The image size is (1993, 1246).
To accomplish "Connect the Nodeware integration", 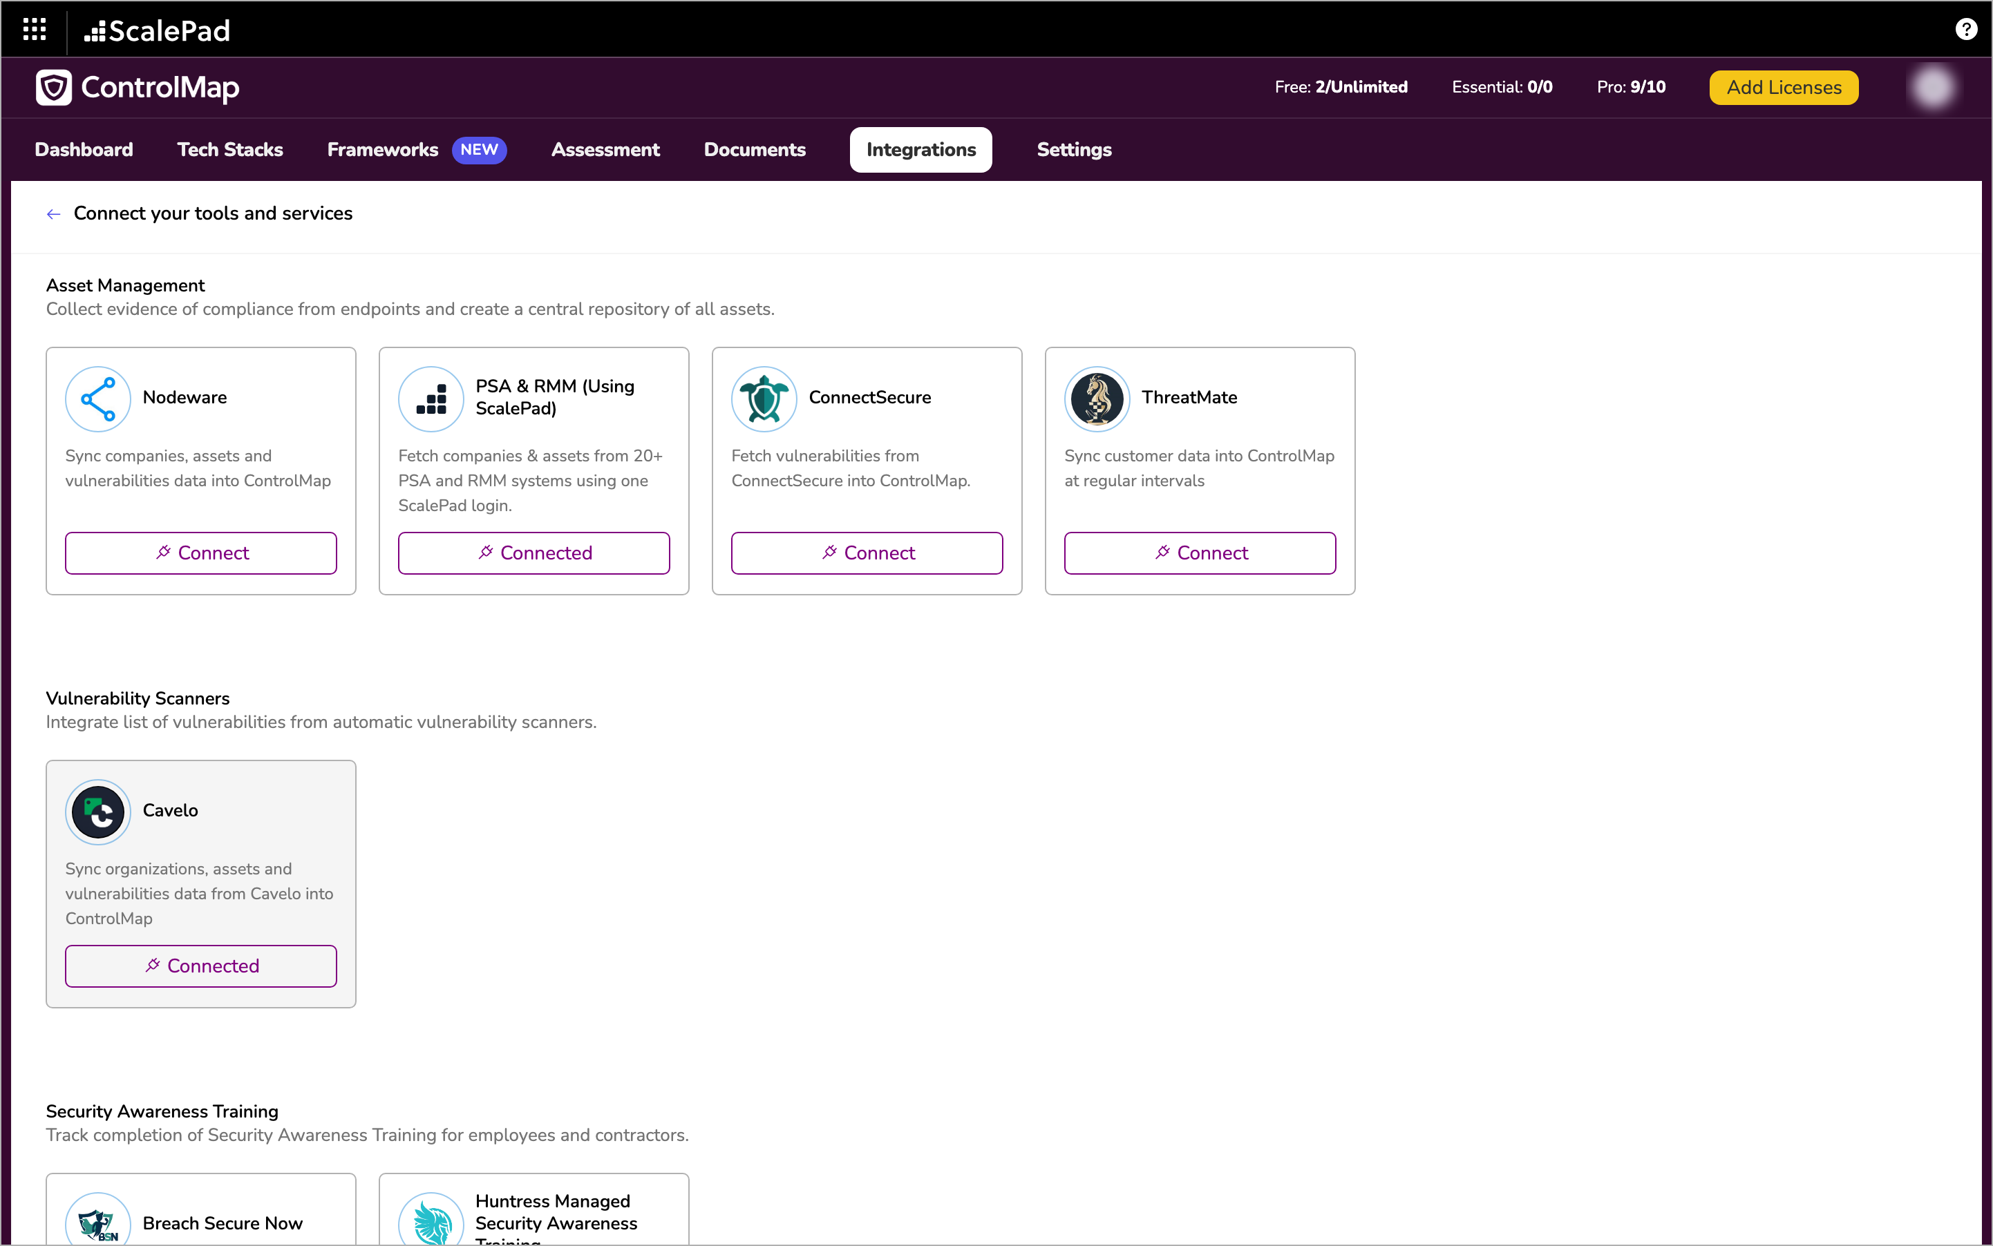I will (x=201, y=553).
